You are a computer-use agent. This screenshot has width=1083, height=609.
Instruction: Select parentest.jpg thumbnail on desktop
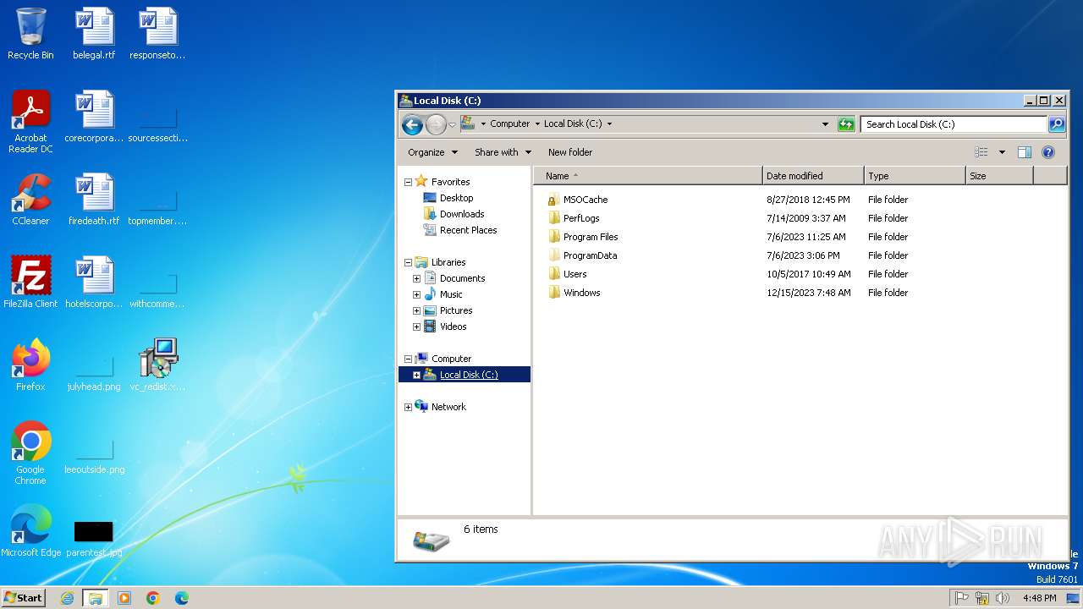94,540
